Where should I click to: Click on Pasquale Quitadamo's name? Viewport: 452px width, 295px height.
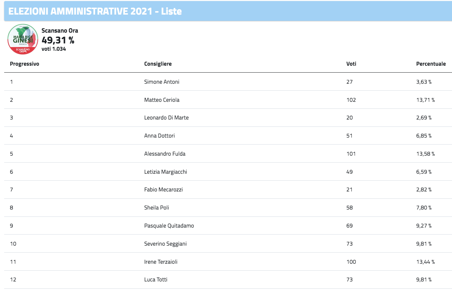pos(169,226)
